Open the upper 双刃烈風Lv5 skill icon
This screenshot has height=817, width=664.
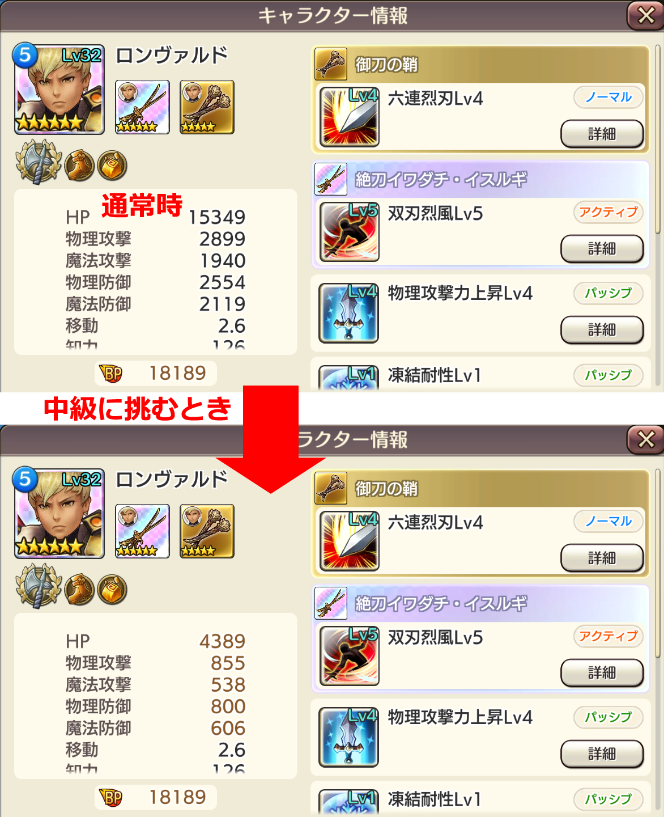[349, 231]
